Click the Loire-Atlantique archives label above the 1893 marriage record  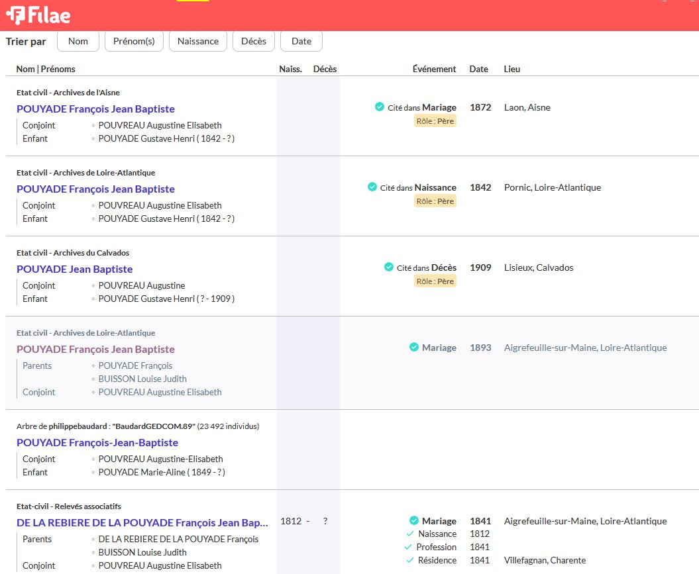pos(85,333)
